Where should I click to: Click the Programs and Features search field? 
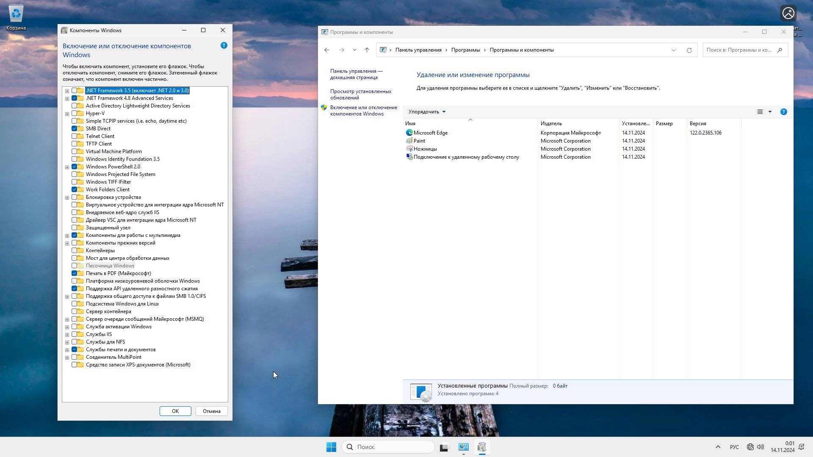(x=745, y=50)
